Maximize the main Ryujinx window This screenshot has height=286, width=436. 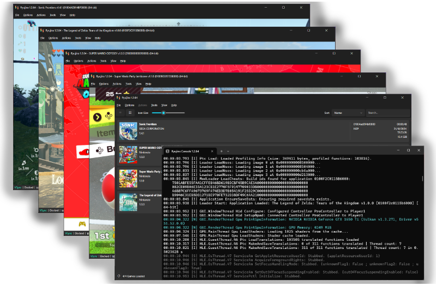[385, 98]
